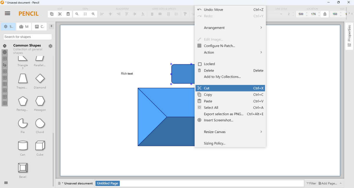Click the Filter pages button
Viewport: 354px width, 188px height.
[311, 183]
